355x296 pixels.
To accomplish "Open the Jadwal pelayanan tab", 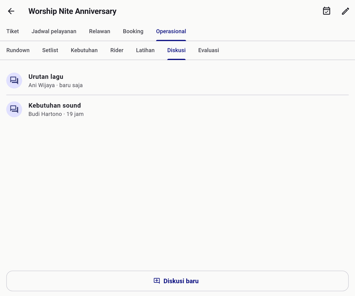I will coord(54,31).
